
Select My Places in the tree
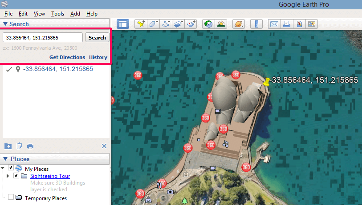point(37,169)
